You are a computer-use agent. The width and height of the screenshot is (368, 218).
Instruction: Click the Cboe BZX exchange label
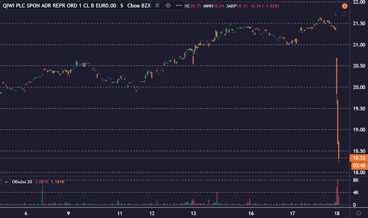(x=139, y=5)
